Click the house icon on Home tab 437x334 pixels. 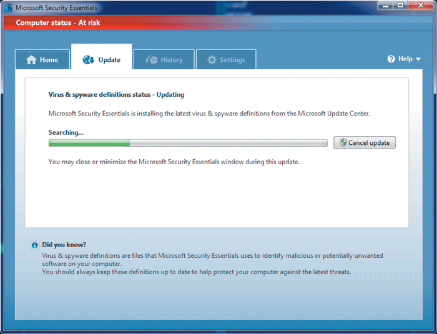[31, 60]
